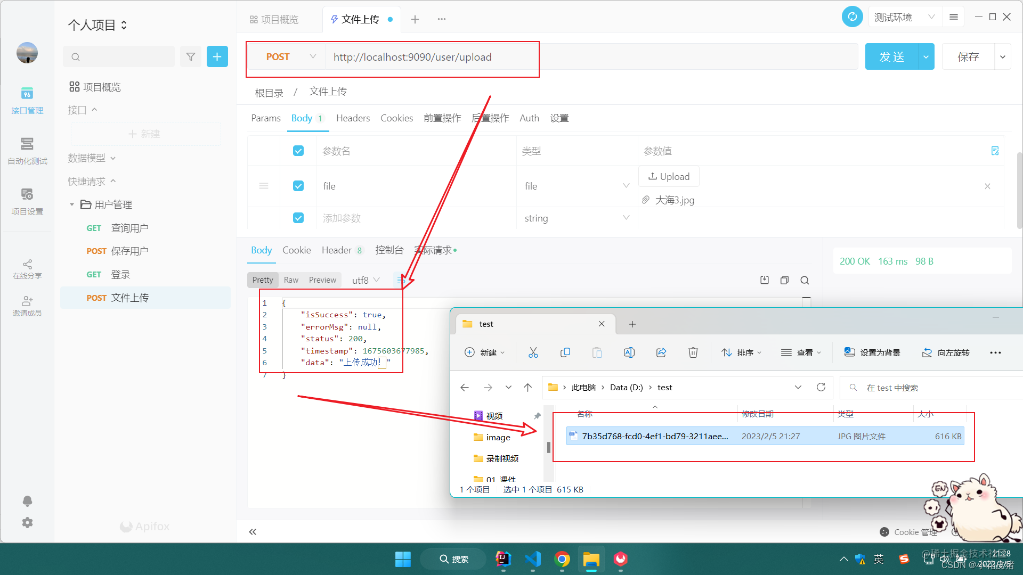Uncheck the file parameter checkbox
Viewport: 1023px width, 575px height.
pyautogui.click(x=298, y=186)
